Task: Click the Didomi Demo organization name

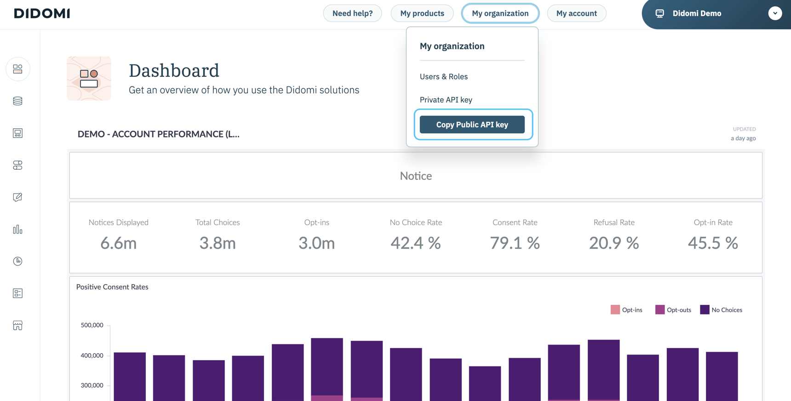Action: pos(697,13)
